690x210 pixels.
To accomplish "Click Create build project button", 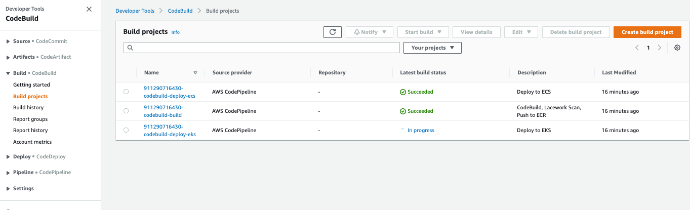I will [x=647, y=32].
